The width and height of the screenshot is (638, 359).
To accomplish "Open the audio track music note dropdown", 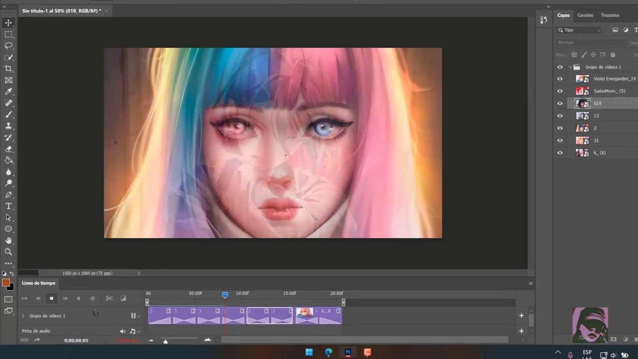I will coord(134,331).
